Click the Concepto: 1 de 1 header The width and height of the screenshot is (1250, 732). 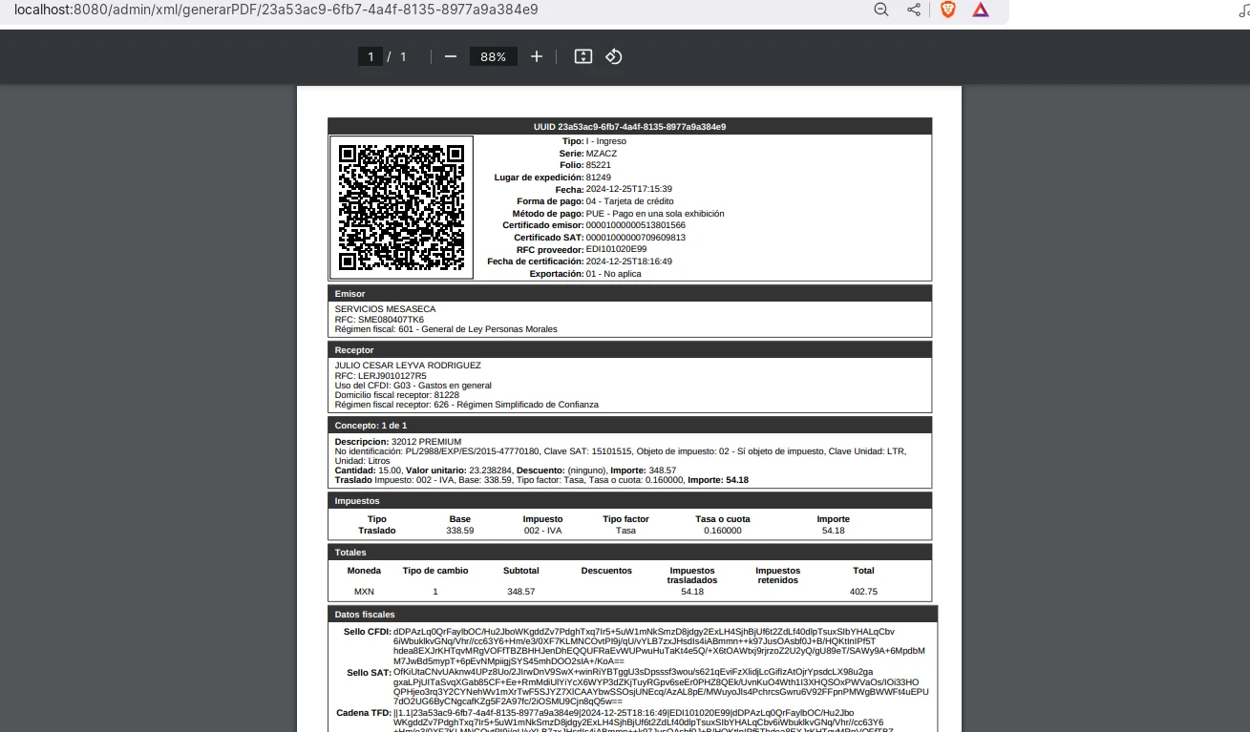pyautogui.click(x=629, y=425)
